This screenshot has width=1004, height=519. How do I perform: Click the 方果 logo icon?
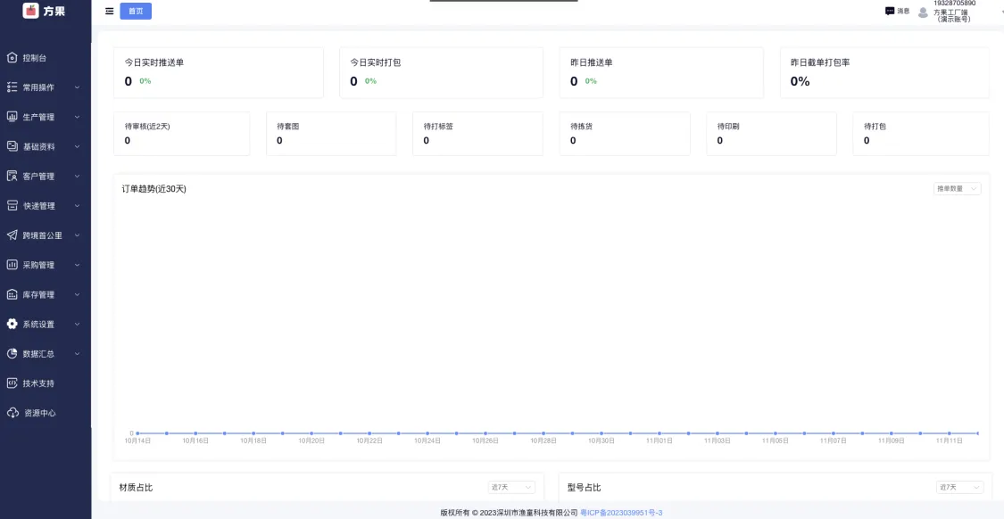point(30,10)
